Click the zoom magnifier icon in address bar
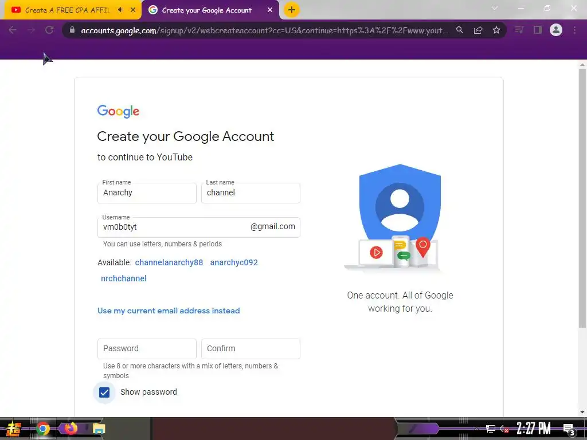The image size is (587, 440). (x=460, y=30)
